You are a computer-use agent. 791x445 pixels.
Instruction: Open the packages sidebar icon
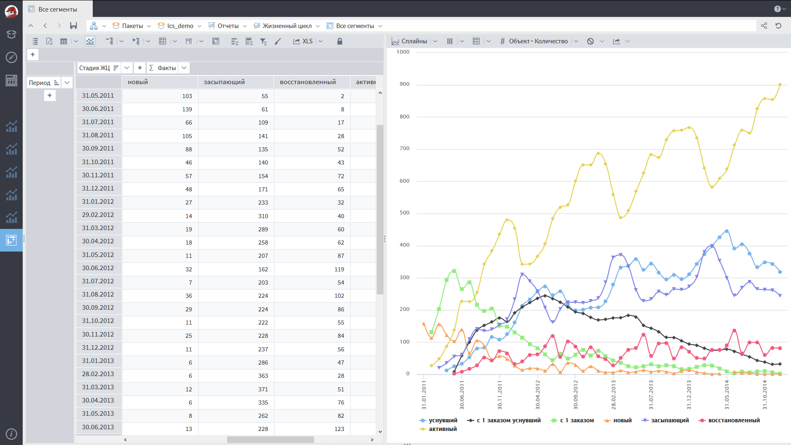[11, 34]
